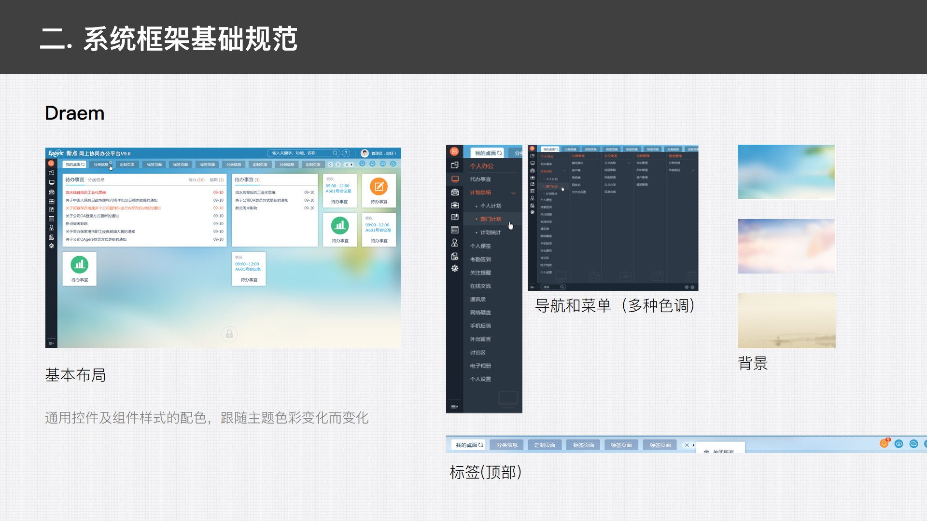
Task: Select the pink sky background thumbnail
Action: point(786,247)
